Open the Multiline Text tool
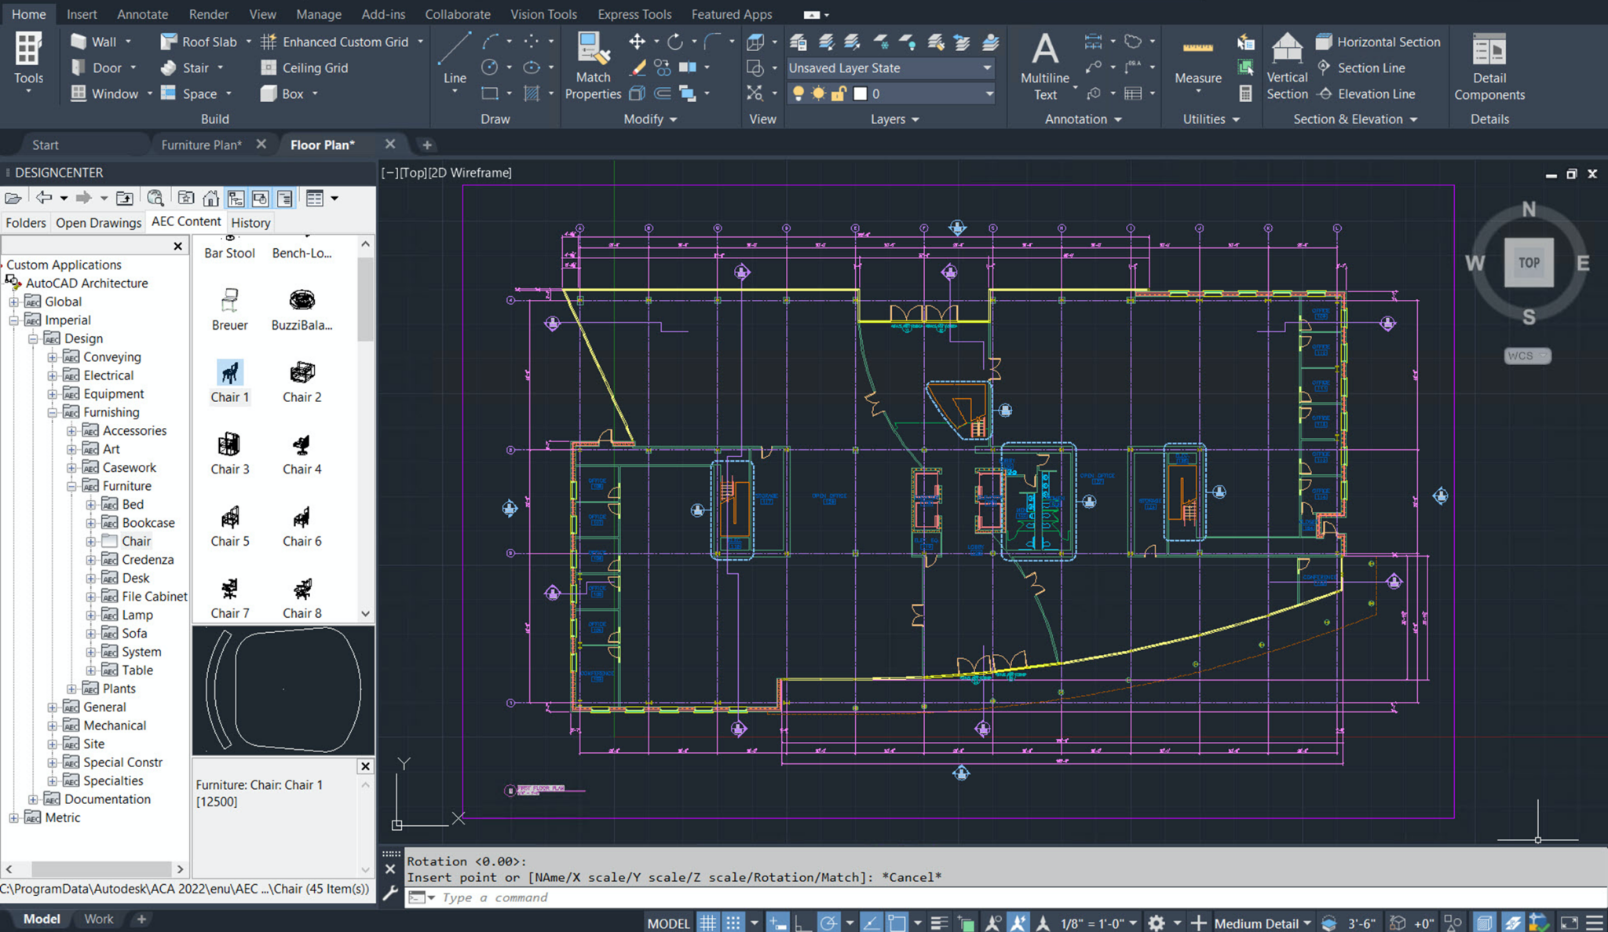Screen dimensions: 1608x932 click(1044, 49)
